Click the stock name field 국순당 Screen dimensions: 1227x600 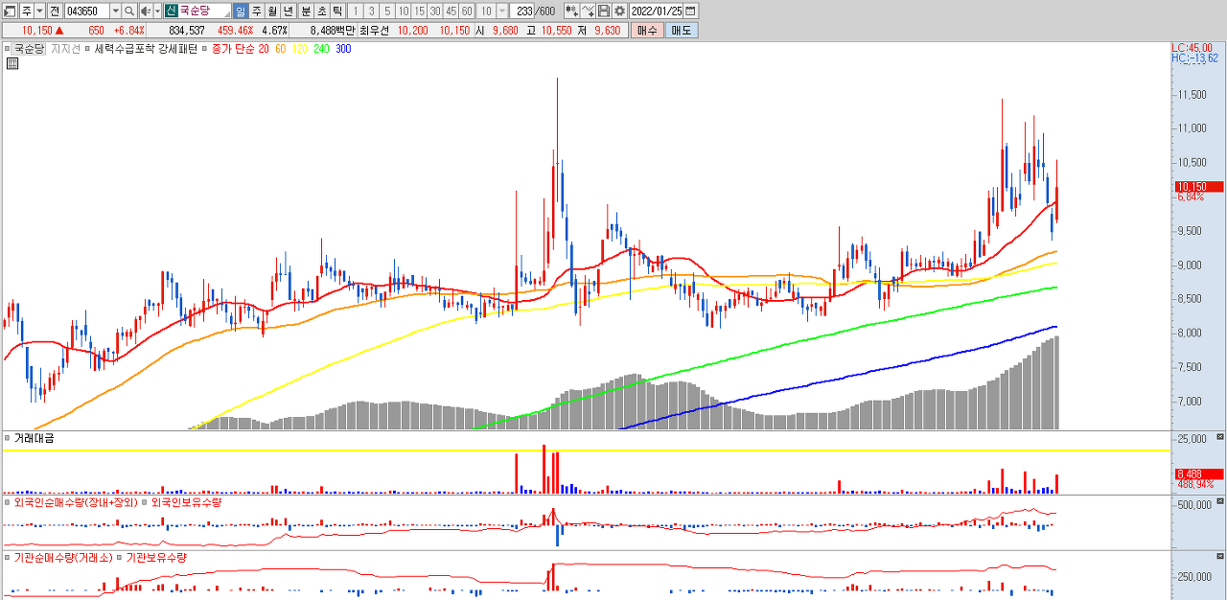(x=204, y=11)
